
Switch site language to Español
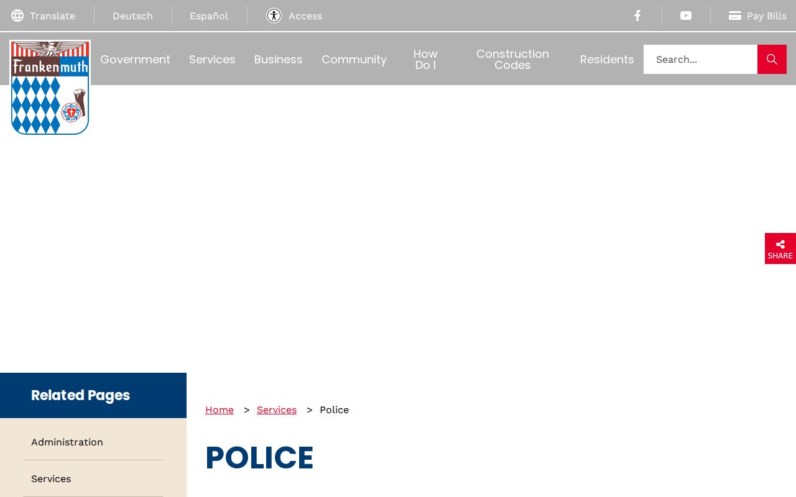209,16
